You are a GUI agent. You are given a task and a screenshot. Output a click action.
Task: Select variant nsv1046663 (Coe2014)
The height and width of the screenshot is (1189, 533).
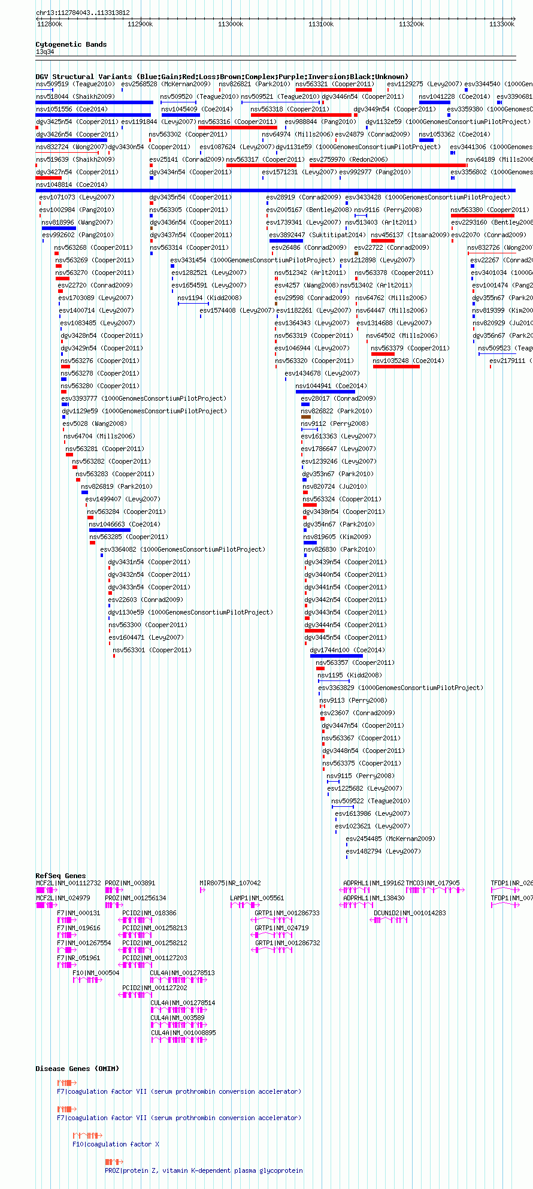coord(125,524)
